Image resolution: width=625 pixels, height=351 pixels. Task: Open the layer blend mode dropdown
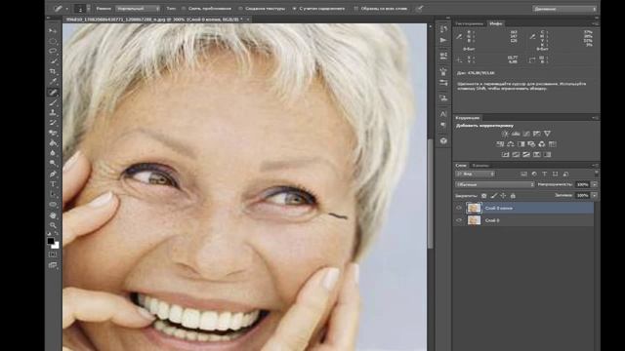point(494,184)
